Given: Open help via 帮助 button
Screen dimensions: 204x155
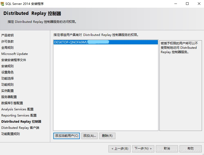Looking at the screenshot, I should (191, 149).
